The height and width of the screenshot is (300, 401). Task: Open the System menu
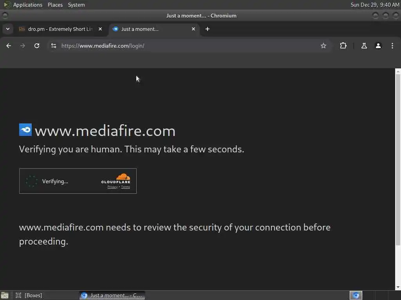(76, 5)
